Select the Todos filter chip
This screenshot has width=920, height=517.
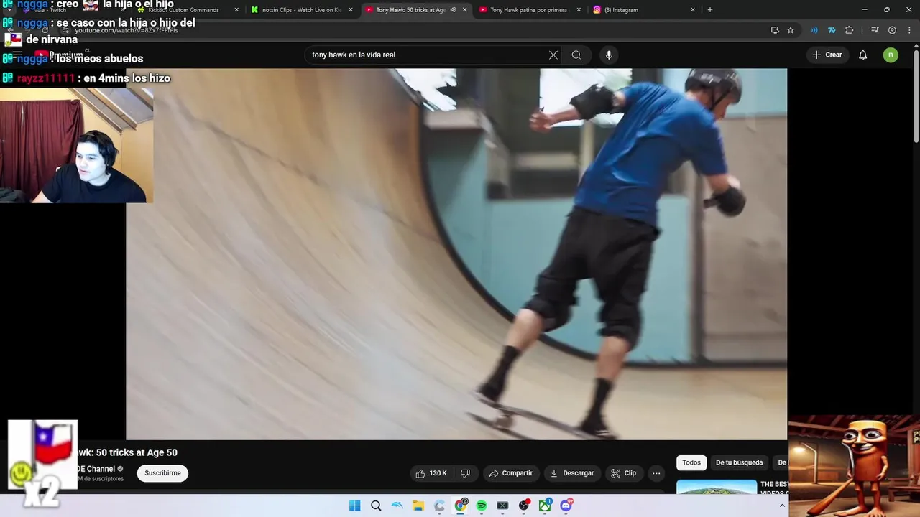[691, 462]
